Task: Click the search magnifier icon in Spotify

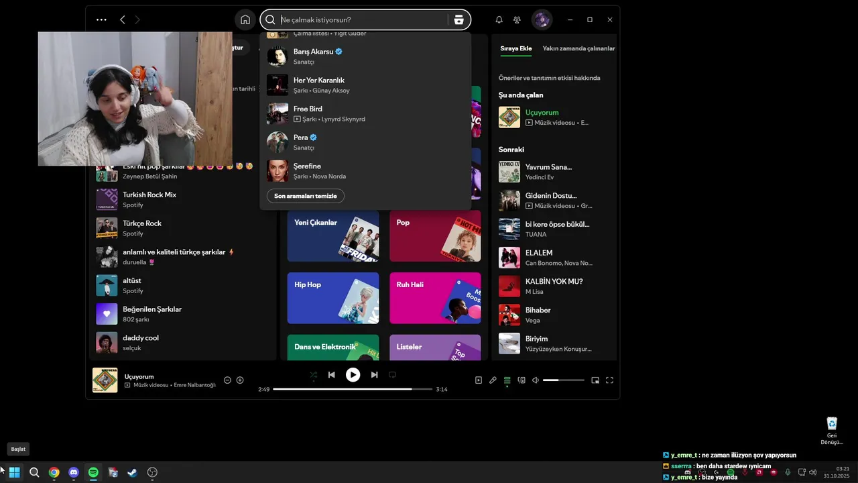Action: pyautogui.click(x=270, y=19)
